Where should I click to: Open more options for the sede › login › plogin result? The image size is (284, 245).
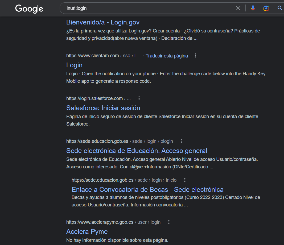181,141
